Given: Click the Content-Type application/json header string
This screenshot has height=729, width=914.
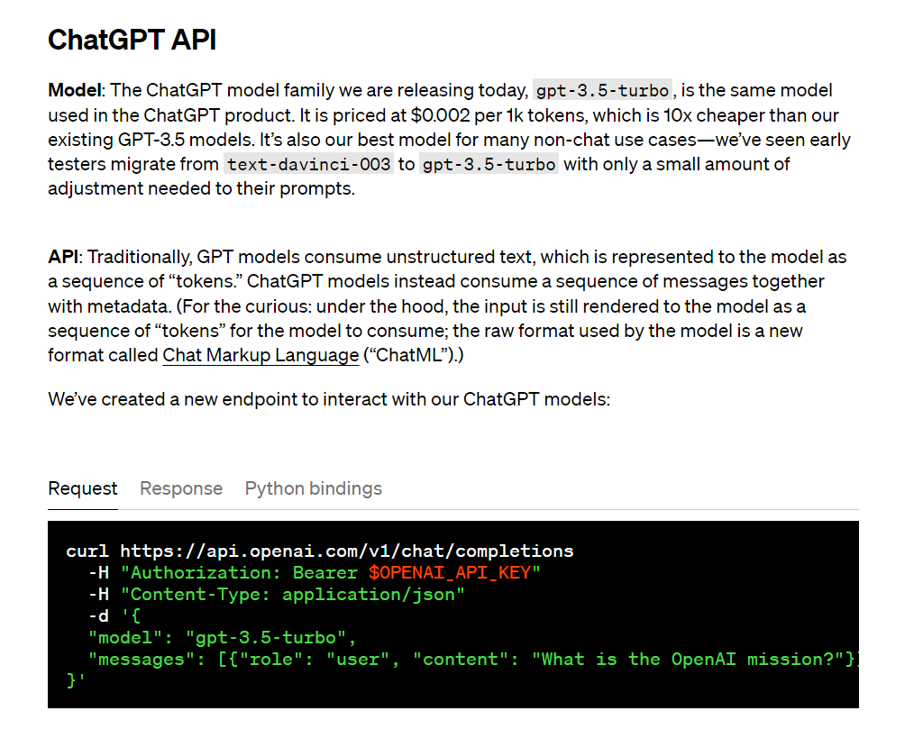Looking at the screenshot, I should pos(293,594).
